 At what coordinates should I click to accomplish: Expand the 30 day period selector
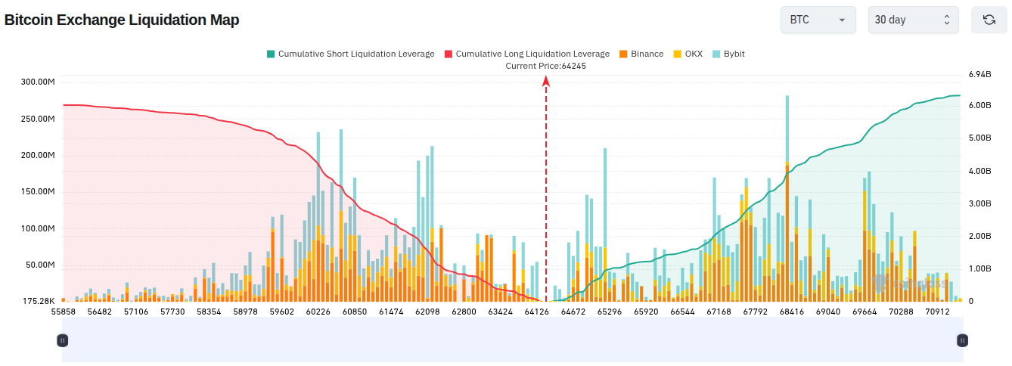(x=913, y=20)
